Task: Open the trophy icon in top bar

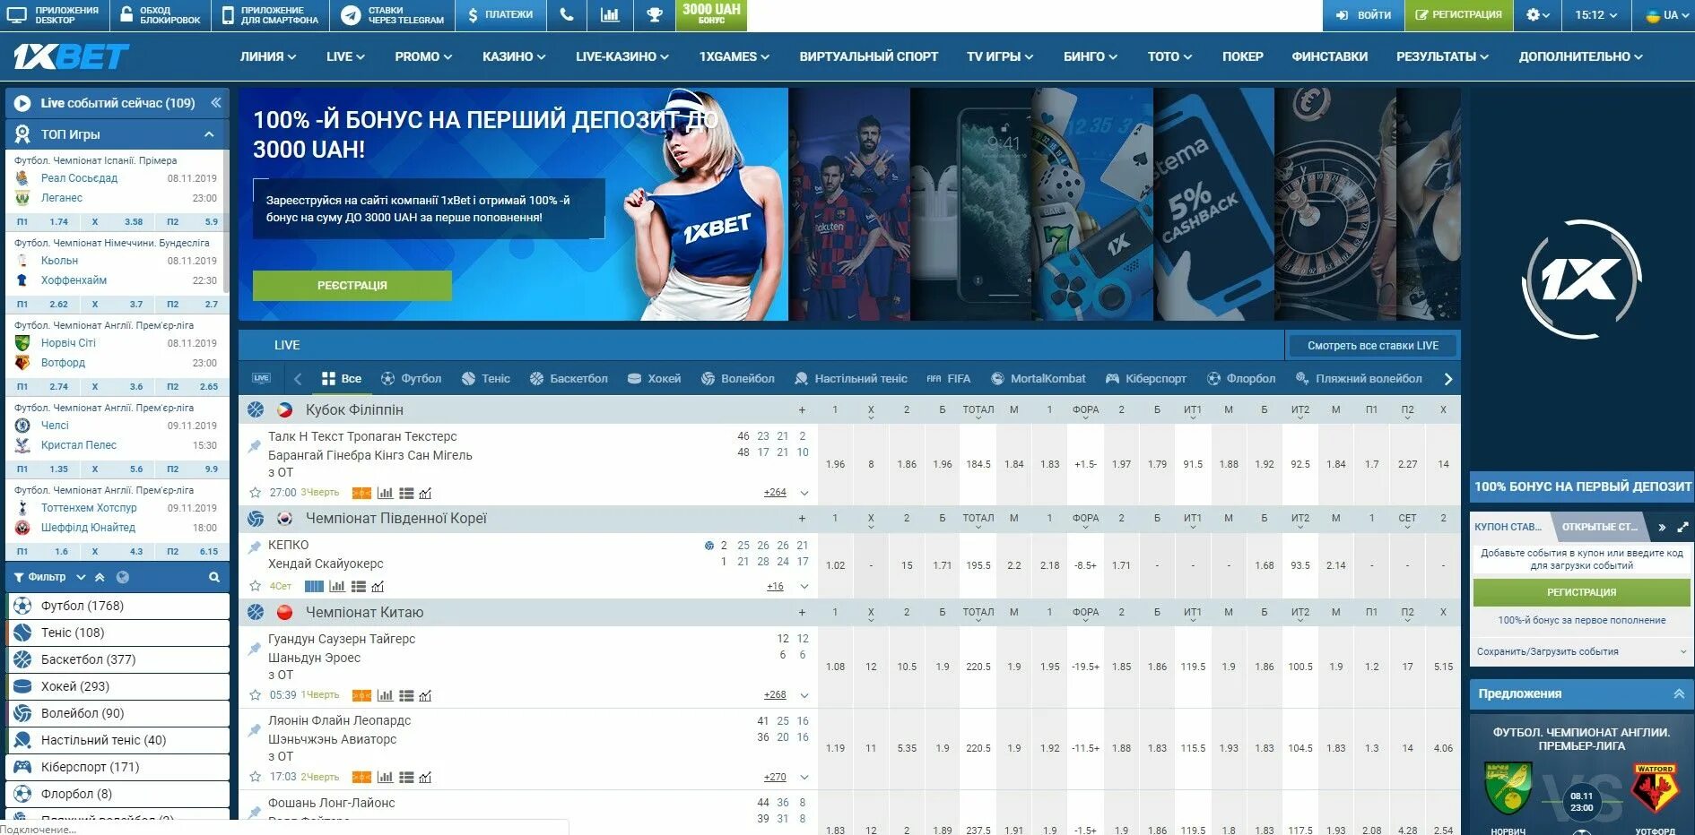Action: [655, 15]
